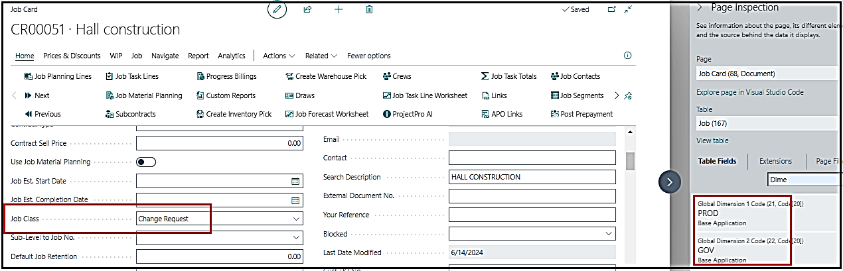Click the Contract Sell Price field

coord(220,142)
